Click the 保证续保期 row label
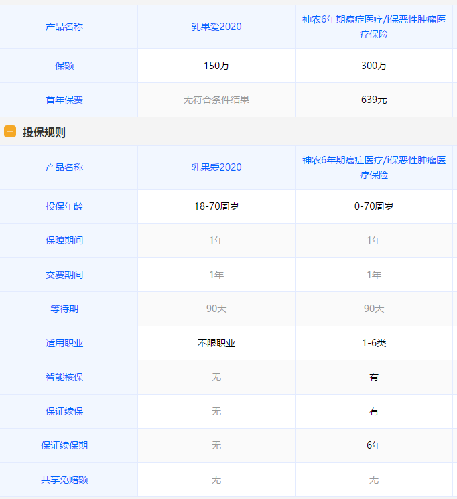 (64, 445)
